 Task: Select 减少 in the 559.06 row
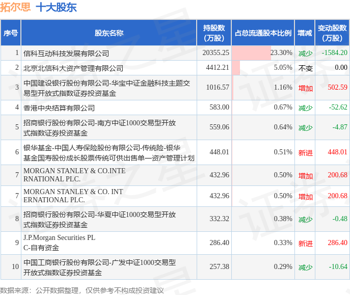[305, 128]
